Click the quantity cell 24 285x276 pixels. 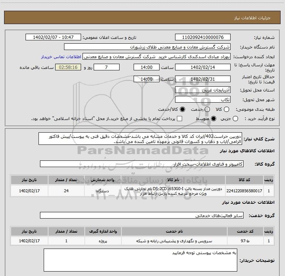(66, 191)
